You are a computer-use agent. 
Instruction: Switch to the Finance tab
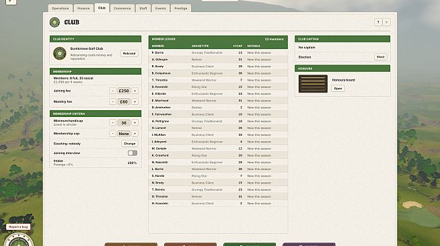(x=83, y=9)
